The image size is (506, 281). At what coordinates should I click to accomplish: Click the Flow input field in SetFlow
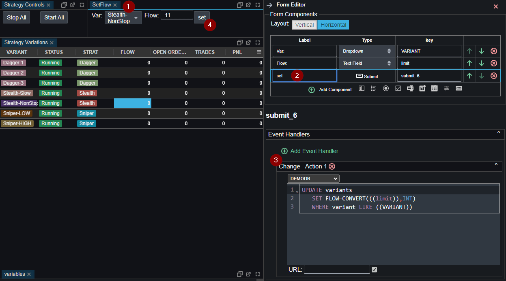tap(177, 15)
